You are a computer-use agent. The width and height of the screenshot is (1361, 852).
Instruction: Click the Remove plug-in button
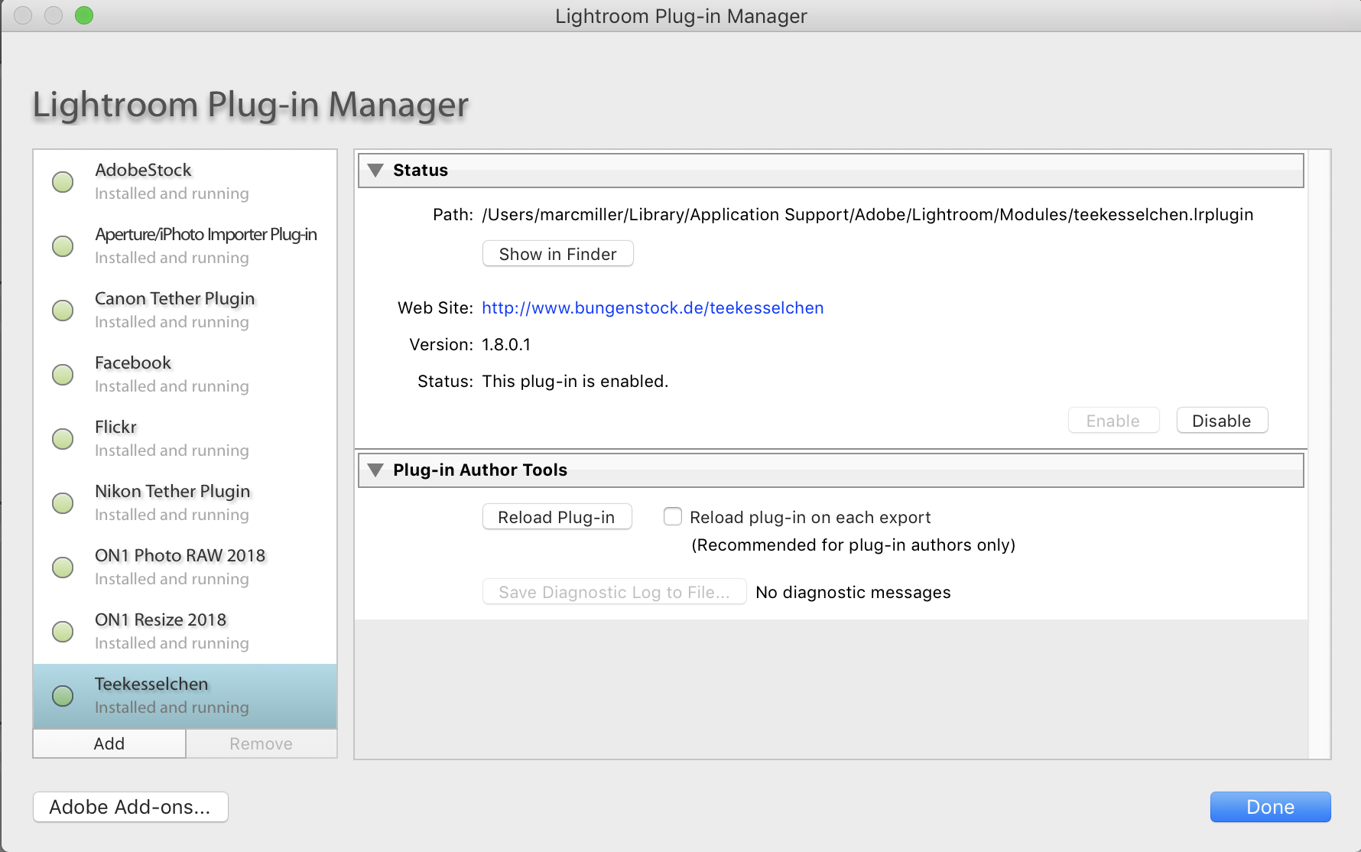[261, 743]
